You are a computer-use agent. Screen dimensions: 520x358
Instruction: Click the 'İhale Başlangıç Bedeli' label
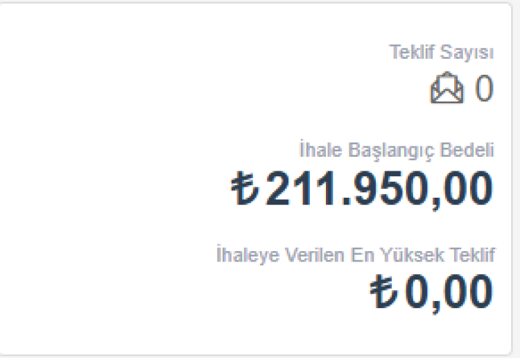[397, 150]
